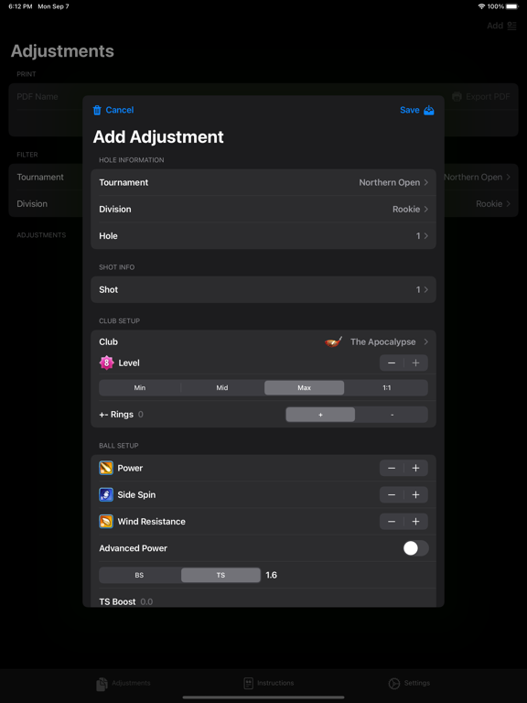Toggle the Advanced Power switch
The width and height of the screenshot is (527, 703).
tap(416, 548)
